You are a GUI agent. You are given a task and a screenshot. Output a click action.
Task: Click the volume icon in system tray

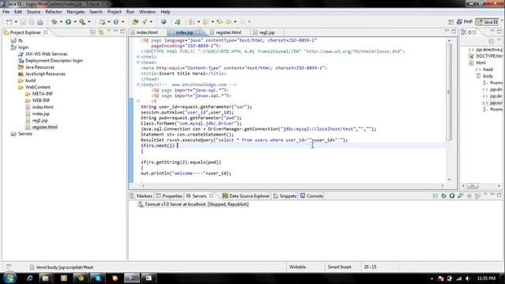pos(468,278)
